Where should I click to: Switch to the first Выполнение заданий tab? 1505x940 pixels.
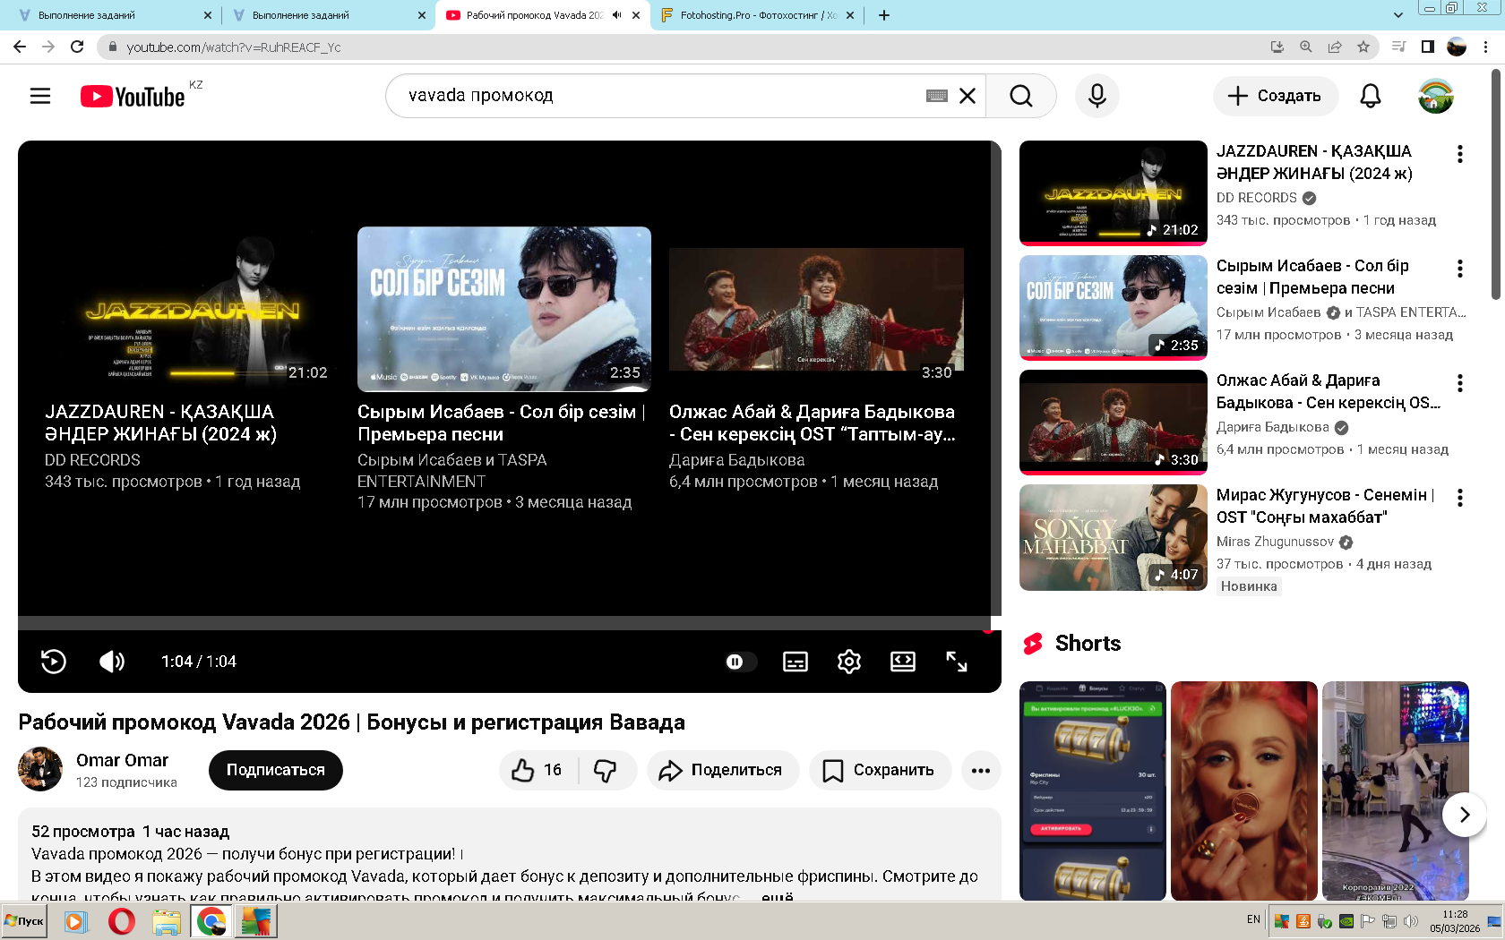click(112, 15)
